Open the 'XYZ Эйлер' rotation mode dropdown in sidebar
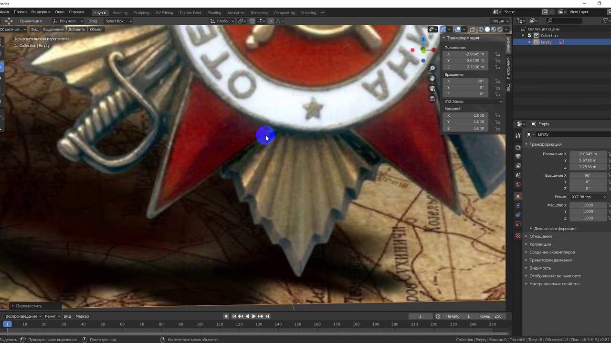Screen dimensions: 611x343 473,101
